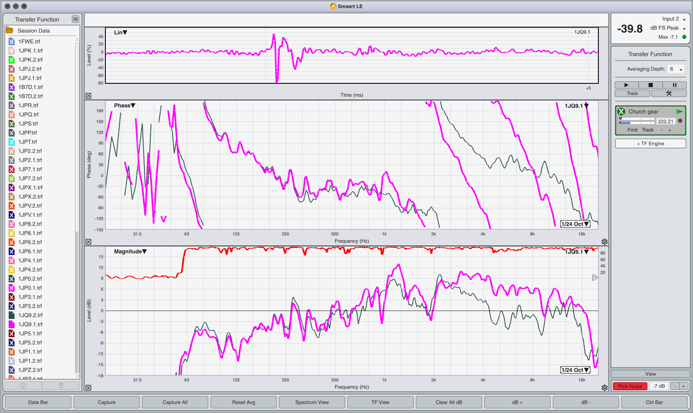The width and height of the screenshot is (693, 413).
Task: Expand the coherence threshold arrow on the Magnitude graph
Action: [595, 277]
